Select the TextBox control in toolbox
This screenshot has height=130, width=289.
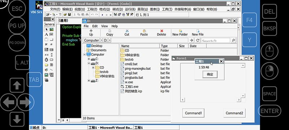[51, 34]
